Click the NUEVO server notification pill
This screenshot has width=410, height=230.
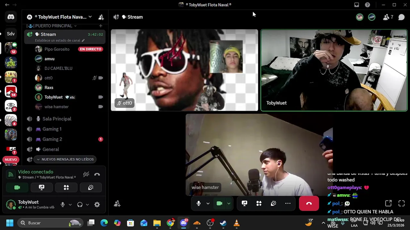pyautogui.click(x=11, y=159)
